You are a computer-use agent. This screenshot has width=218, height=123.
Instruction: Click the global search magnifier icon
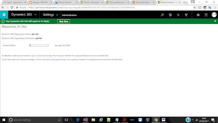pos(162,15)
